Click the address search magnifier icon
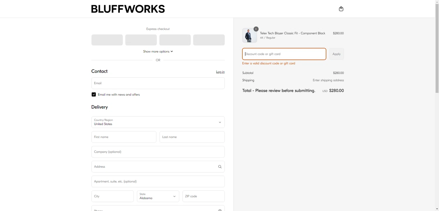This screenshot has width=439, height=211. (x=220, y=167)
